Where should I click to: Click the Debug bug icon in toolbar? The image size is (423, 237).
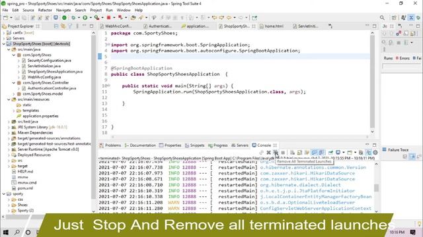click(73, 18)
